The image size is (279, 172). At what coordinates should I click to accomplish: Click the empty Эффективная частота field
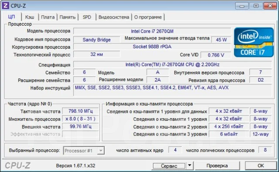coord(80,134)
